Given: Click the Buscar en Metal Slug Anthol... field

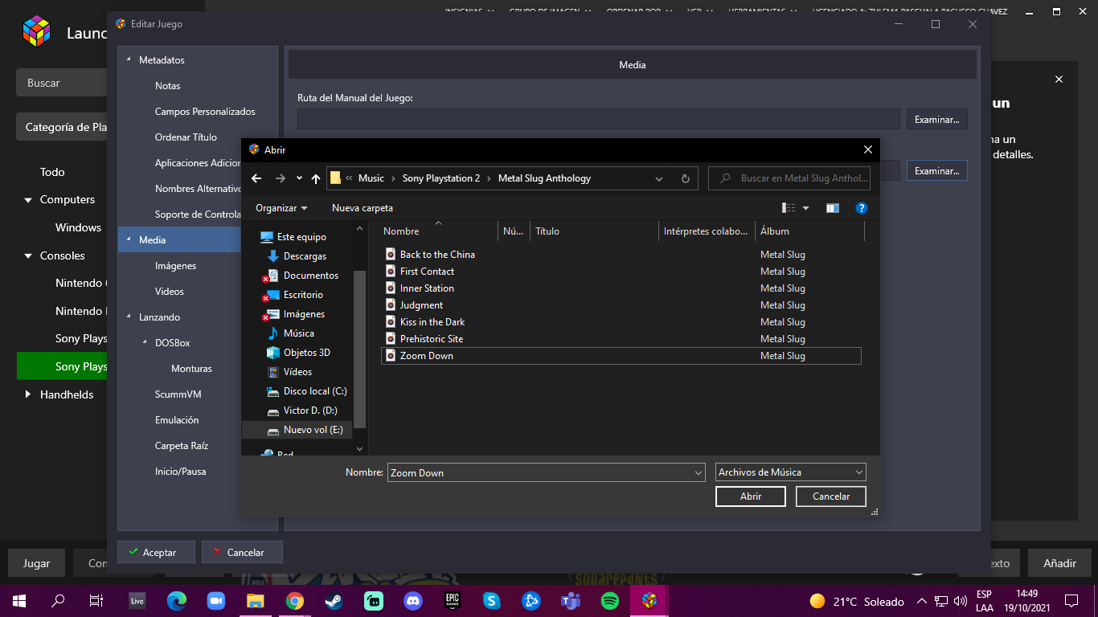Looking at the screenshot, I should coord(789,178).
